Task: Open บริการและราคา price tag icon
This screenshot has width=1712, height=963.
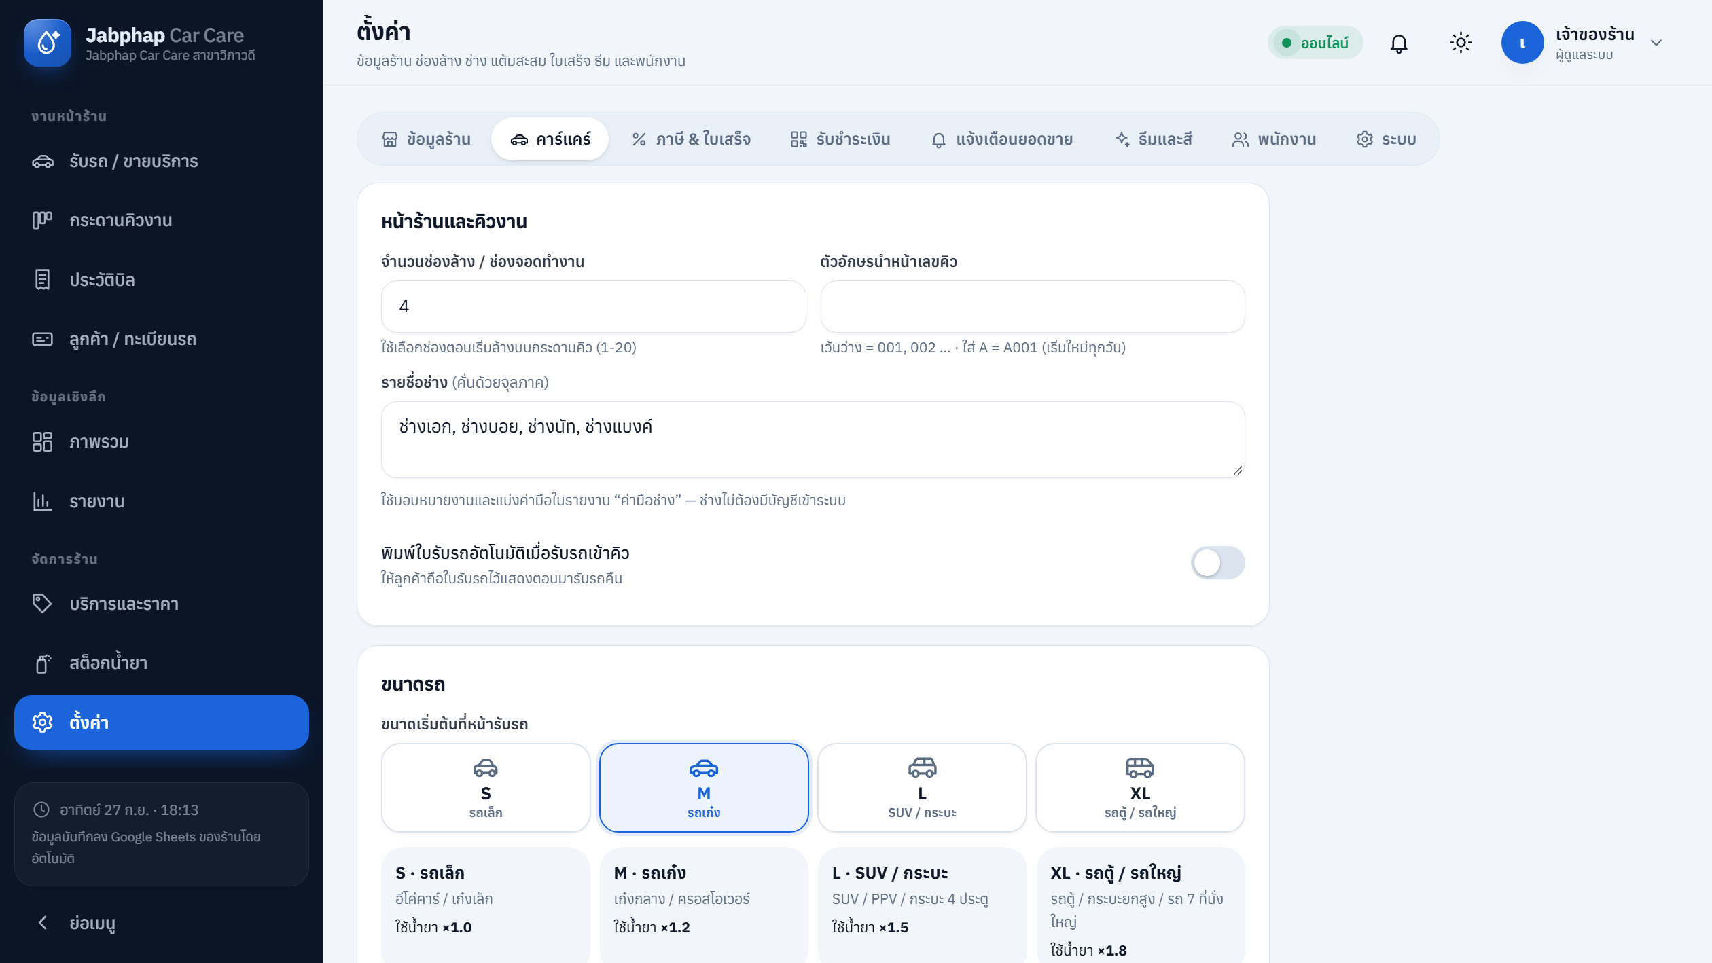Action: coord(43,604)
